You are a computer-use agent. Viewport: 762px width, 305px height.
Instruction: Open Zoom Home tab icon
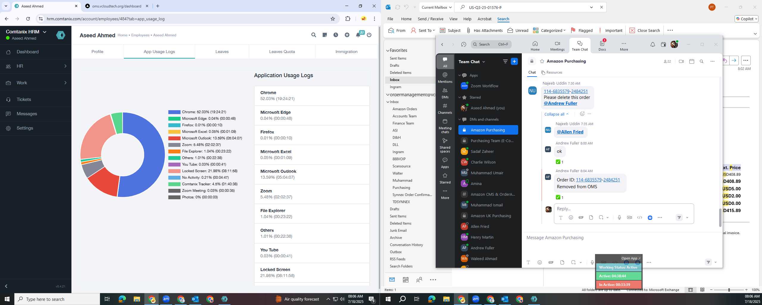pos(535,46)
